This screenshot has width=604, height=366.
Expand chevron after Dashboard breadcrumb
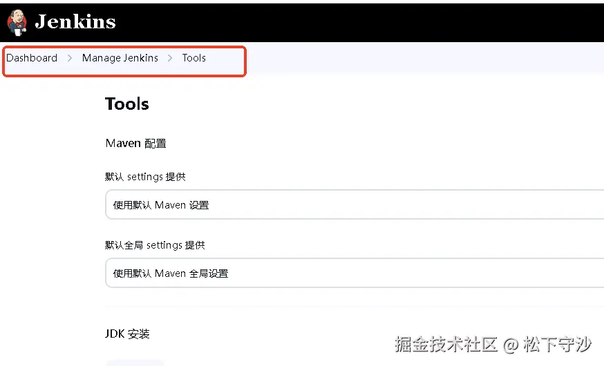(70, 58)
